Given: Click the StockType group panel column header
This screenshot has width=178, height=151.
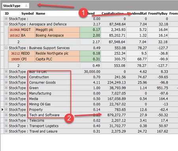Looking at the screenshot, I should pos(16,6).
